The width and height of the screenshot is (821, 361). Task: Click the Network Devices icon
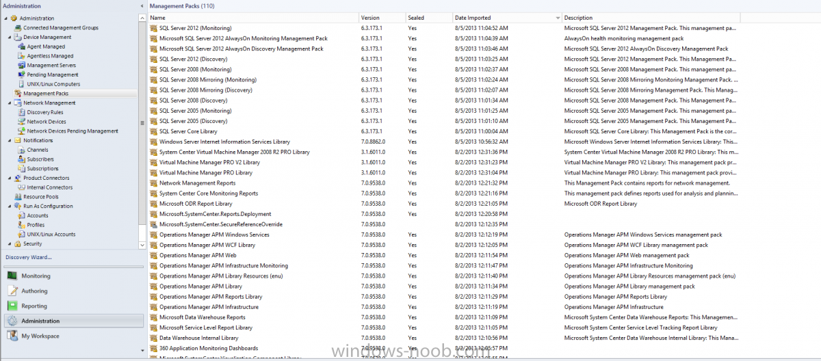tap(22, 122)
